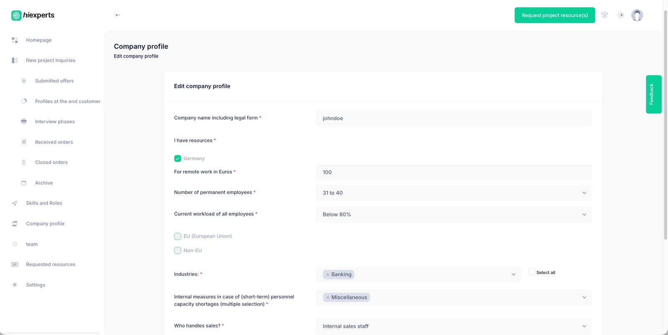Click the Profiles at end customer icon
Image resolution: width=668 pixels, height=335 pixels.
tap(24, 101)
